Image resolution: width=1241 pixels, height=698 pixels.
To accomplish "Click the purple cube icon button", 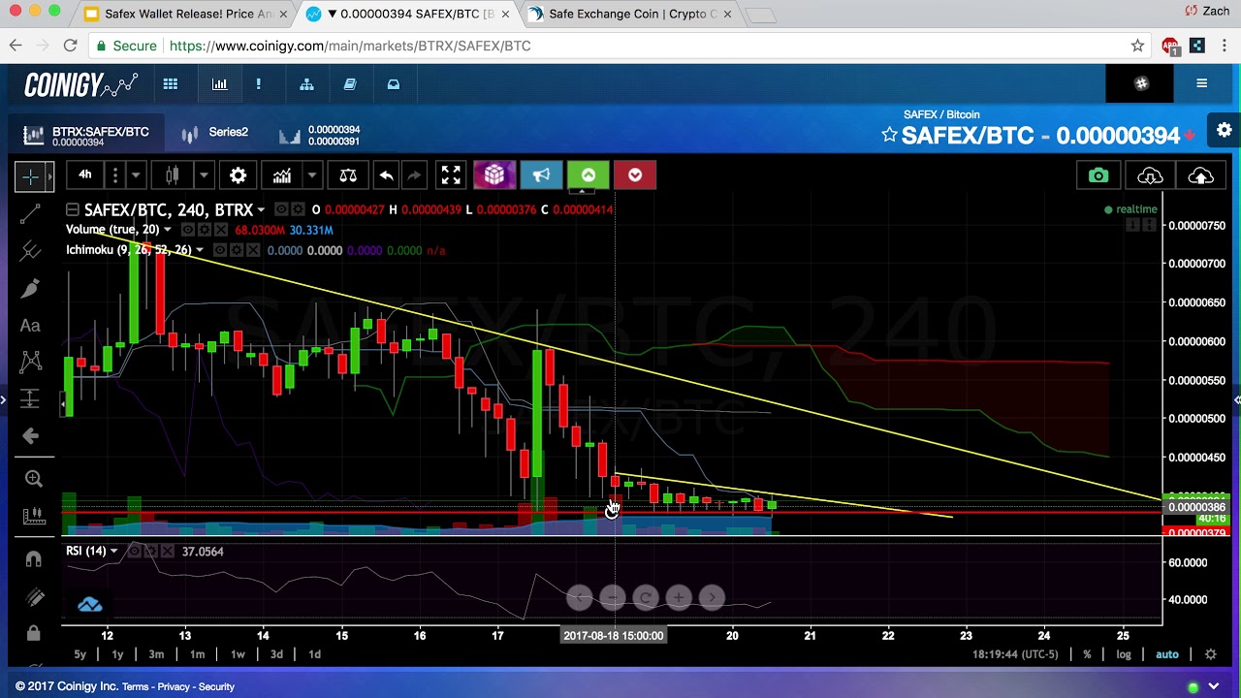I will pyautogui.click(x=494, y=174).
